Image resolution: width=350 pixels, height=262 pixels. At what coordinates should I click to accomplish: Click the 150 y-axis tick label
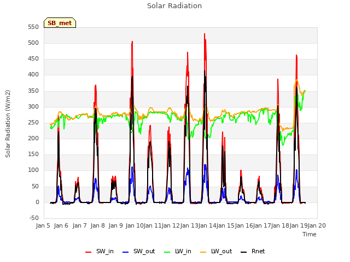pos(33,154)
